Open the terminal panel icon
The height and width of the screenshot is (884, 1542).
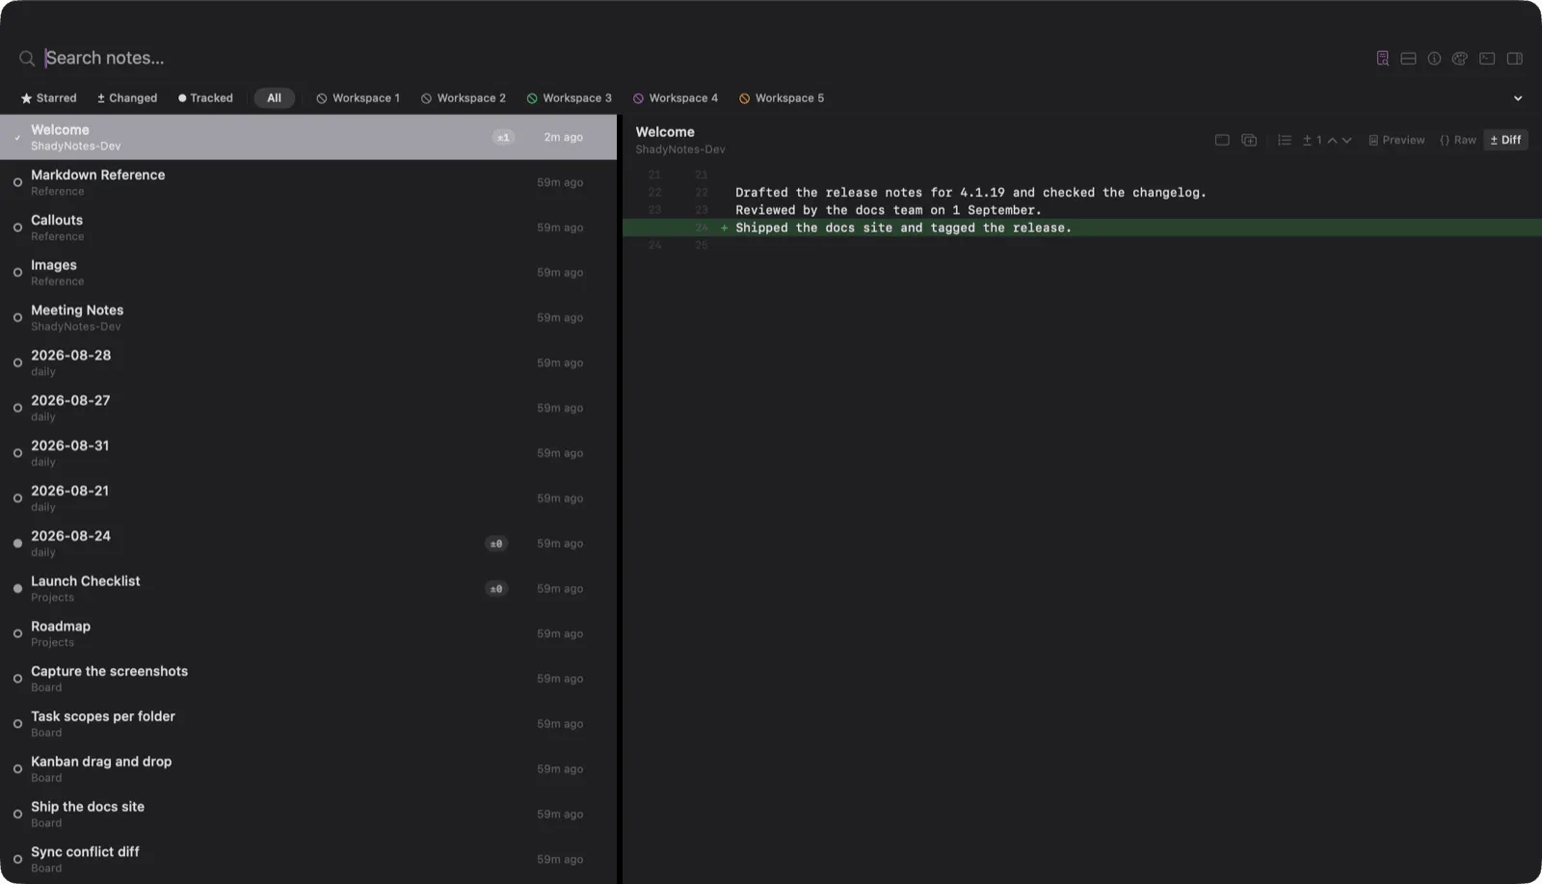pos(1487,58)
